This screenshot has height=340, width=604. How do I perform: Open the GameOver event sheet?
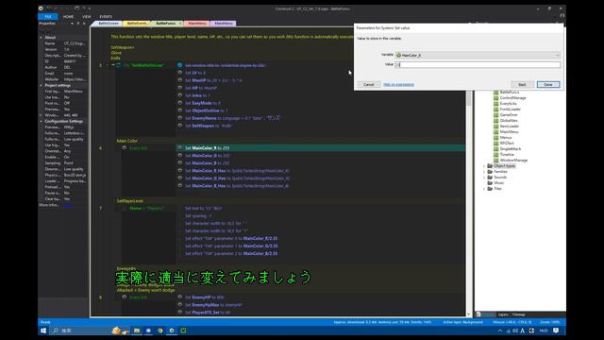(509, 115)
